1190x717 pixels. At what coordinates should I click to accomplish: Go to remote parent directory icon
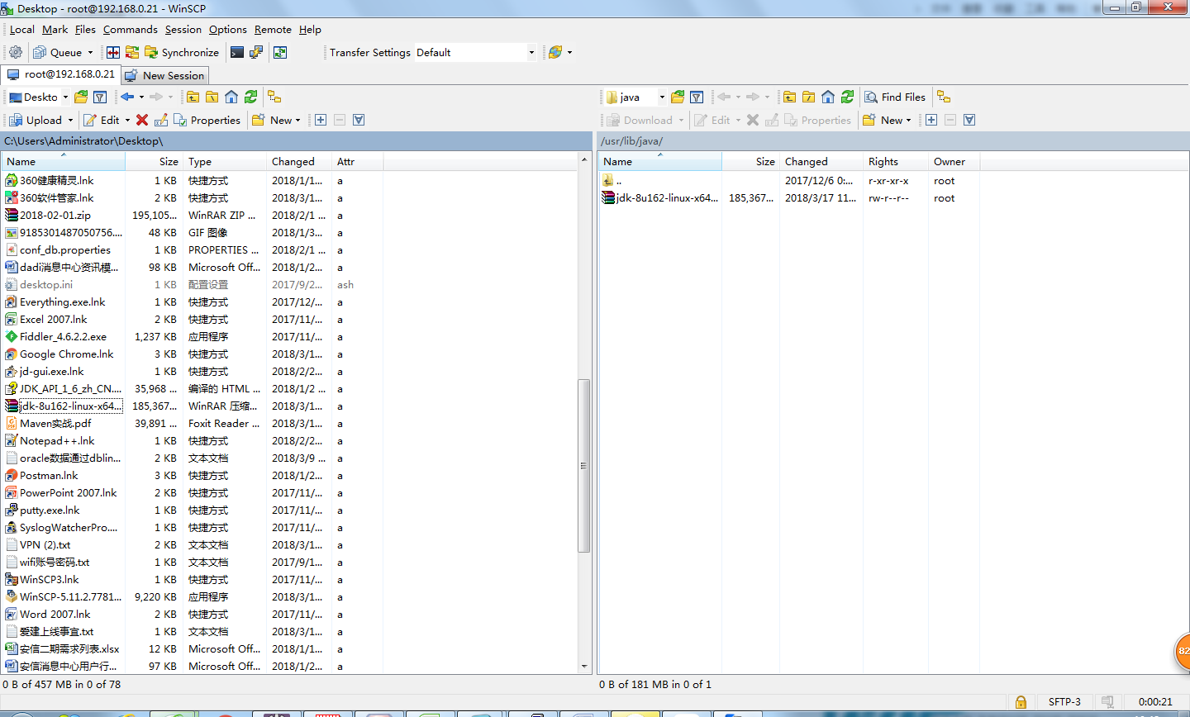(x=789, y=97)
